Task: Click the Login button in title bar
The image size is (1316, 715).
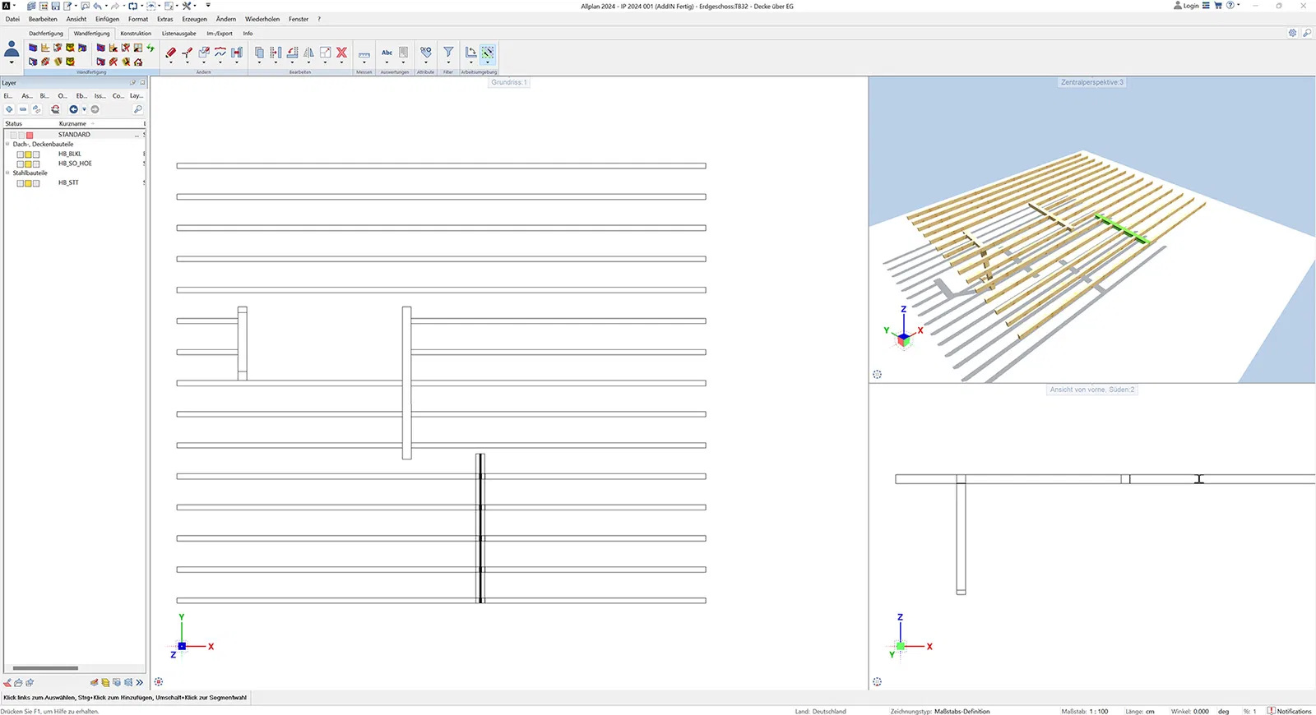Action: point(1186,6)
